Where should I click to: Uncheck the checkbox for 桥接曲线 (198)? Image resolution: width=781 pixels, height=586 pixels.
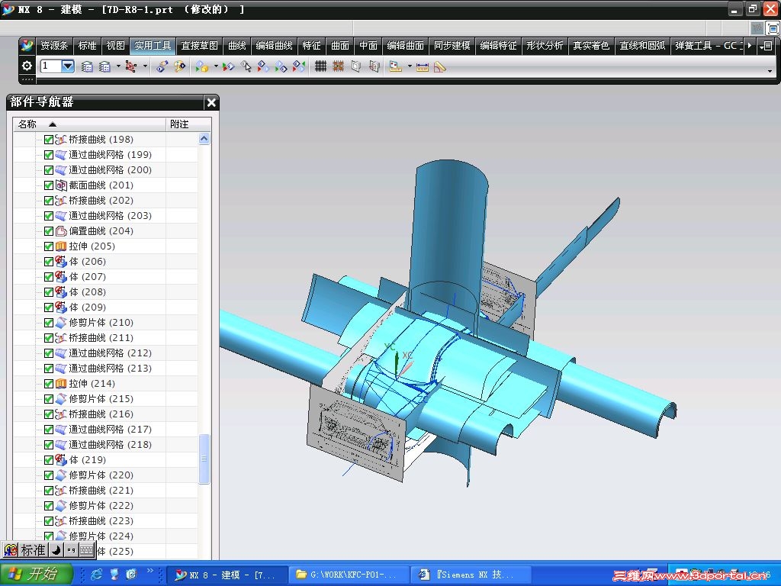tap(49, 140)
